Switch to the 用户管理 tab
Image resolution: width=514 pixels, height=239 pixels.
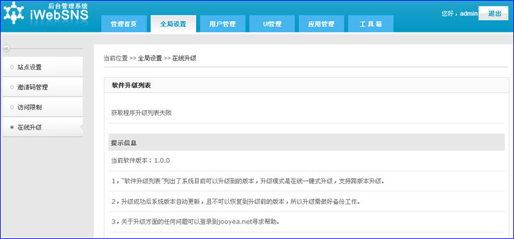[x=222, y=24]
